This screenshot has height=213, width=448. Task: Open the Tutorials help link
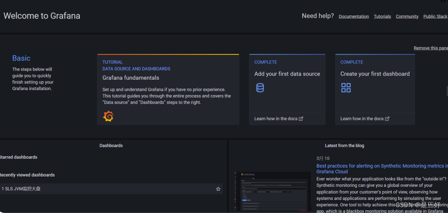click(x=382, y=17)
